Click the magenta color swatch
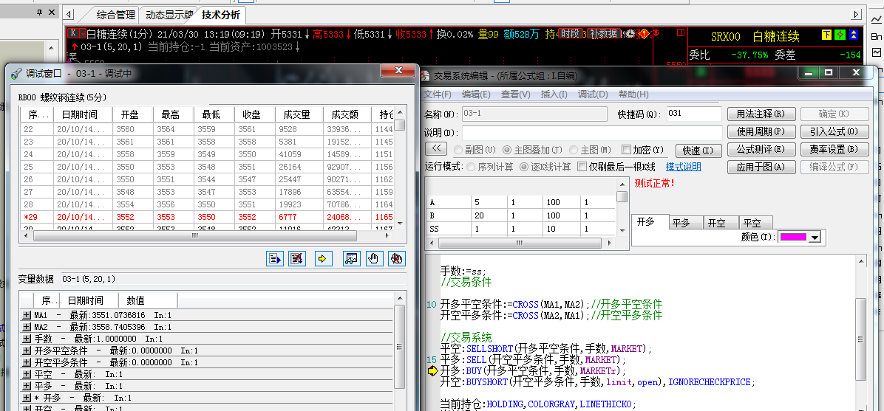This screenshot has width=884, height=411. pyautogui.click(x=793, y=237)
